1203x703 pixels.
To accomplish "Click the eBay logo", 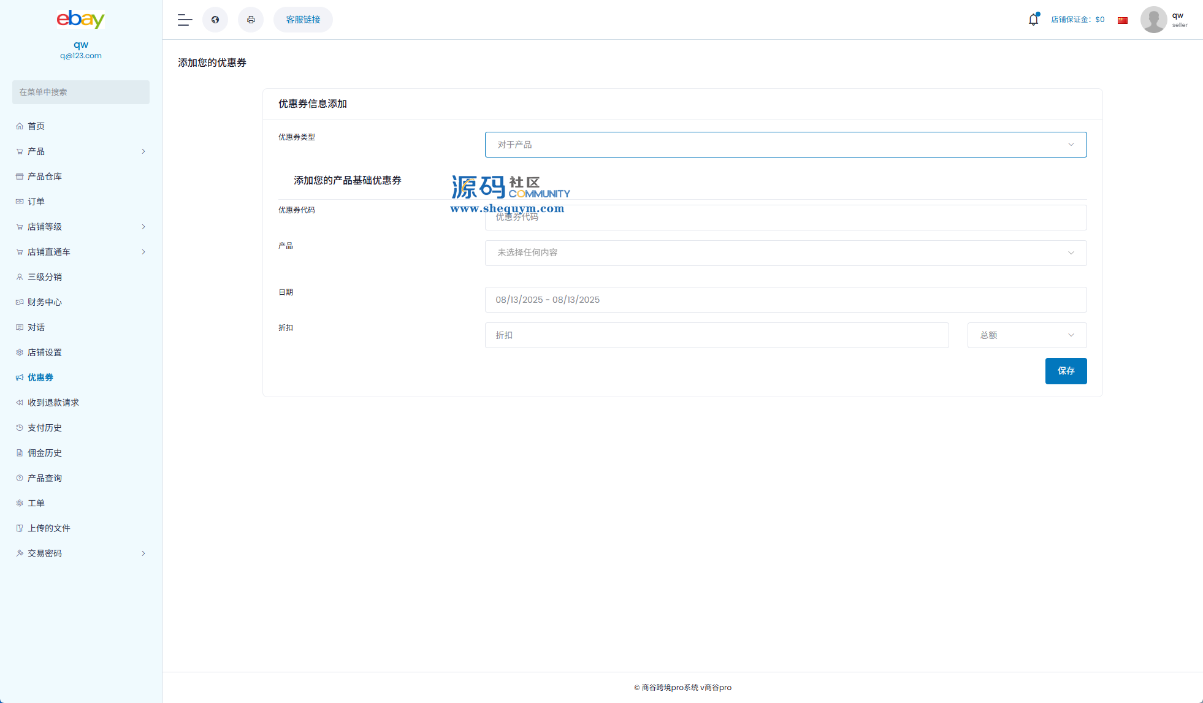I will pos(81,19).
